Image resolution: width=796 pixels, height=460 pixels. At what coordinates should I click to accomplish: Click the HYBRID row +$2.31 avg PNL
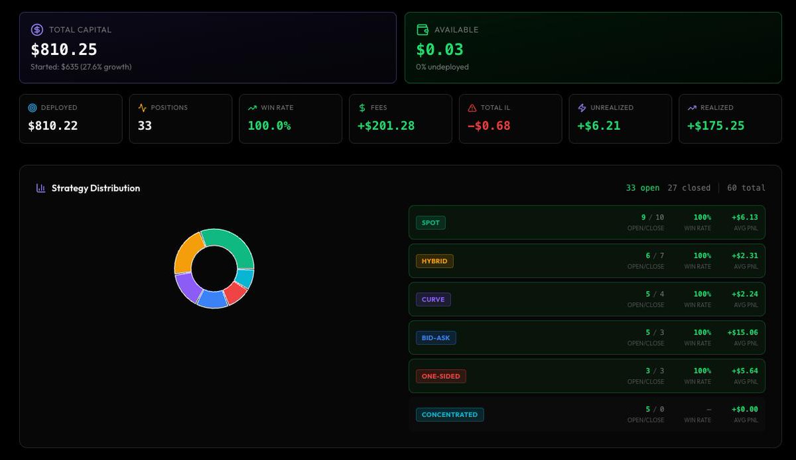745,256
